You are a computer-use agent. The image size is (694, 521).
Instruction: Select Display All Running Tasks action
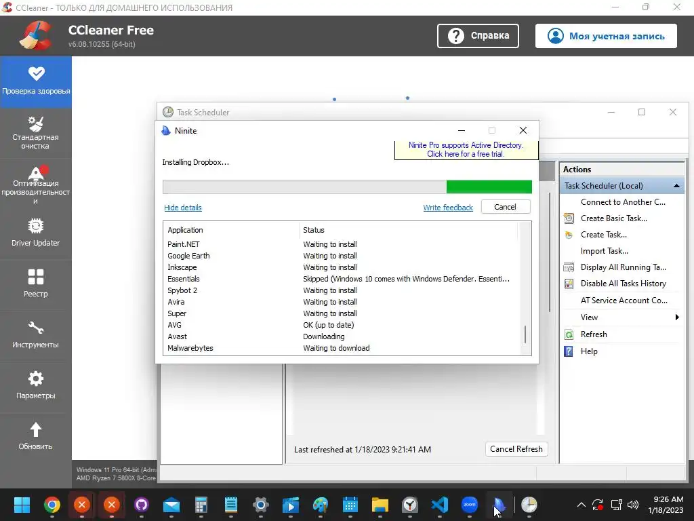click(623, 267)
